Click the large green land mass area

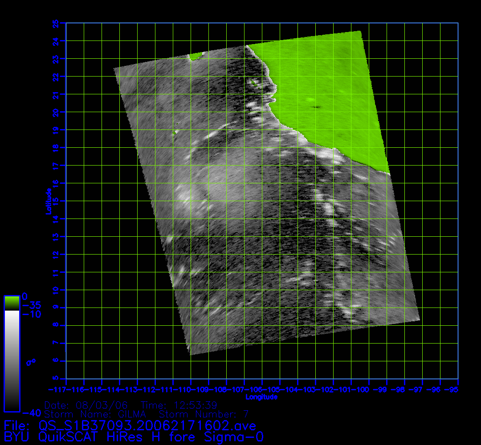[325, 89]
